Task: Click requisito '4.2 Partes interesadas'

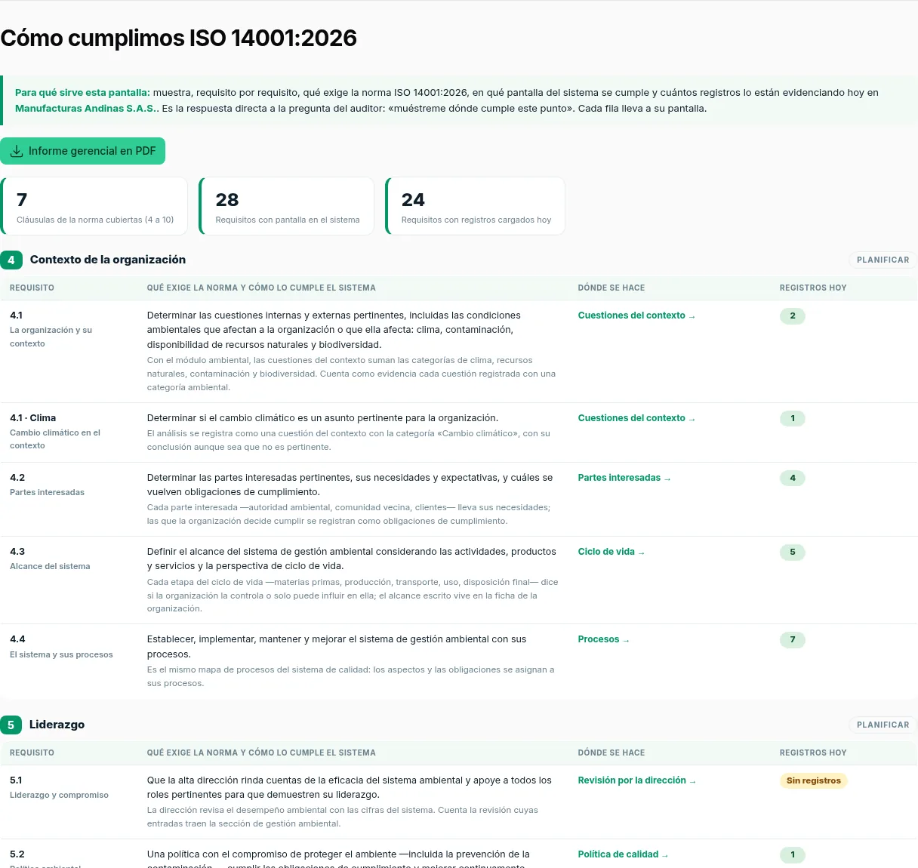Action: coord(47,485)
